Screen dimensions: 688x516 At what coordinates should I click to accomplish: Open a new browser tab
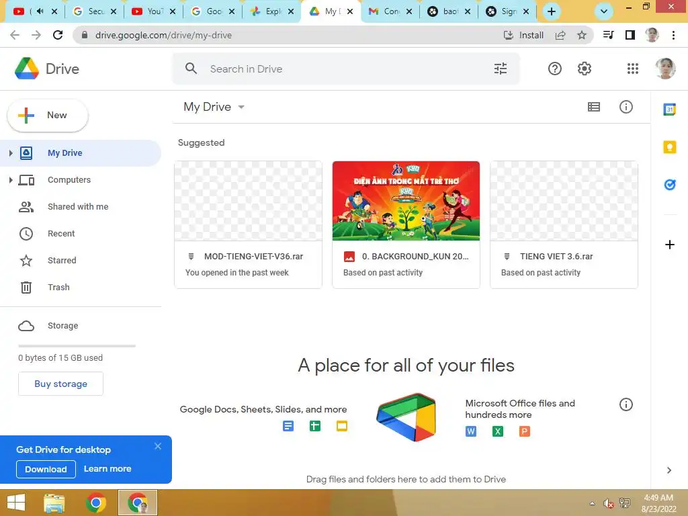coord(552,11)
